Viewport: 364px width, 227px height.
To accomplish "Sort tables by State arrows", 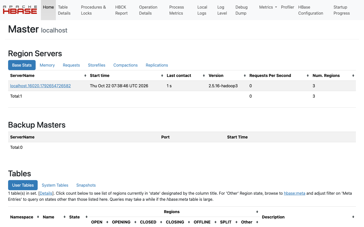I will [x=86, y=217].
